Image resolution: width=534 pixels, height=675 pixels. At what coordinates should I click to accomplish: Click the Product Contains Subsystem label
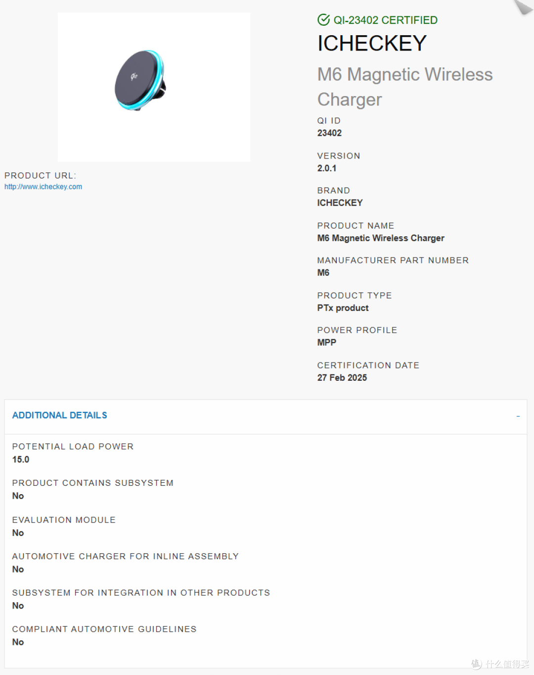pos(92,483)
